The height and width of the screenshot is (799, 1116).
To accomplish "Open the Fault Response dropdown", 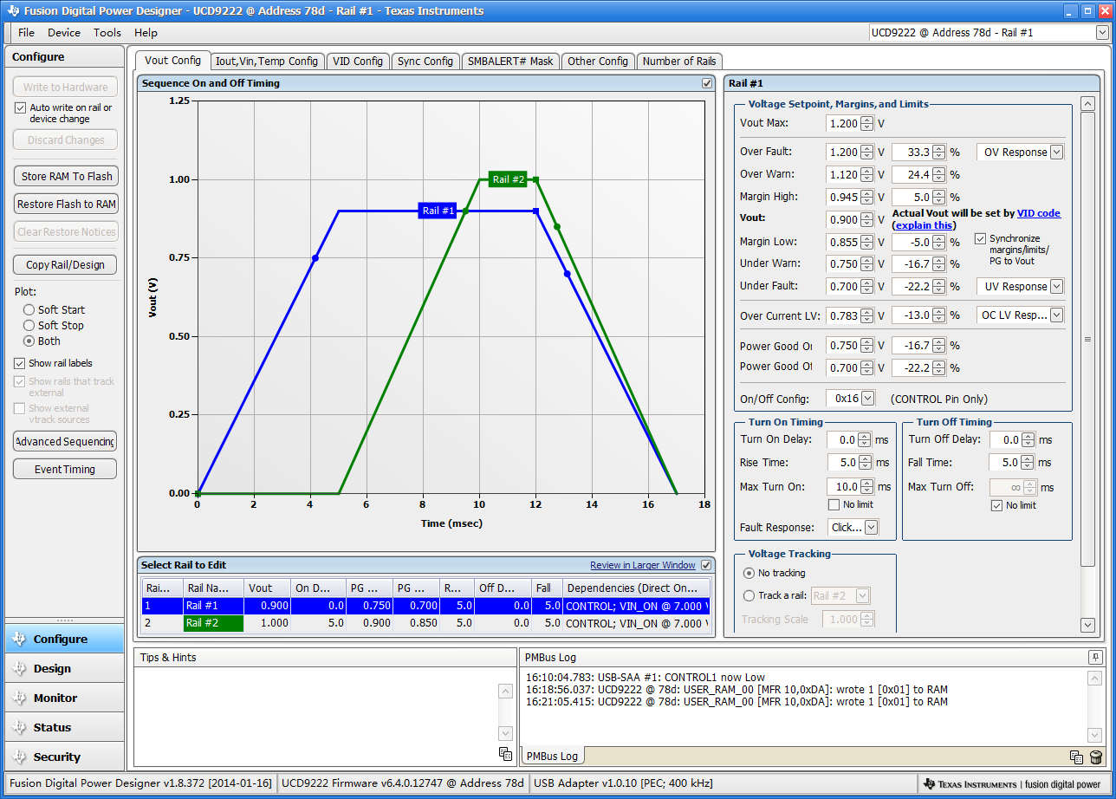I will (871, 527).
